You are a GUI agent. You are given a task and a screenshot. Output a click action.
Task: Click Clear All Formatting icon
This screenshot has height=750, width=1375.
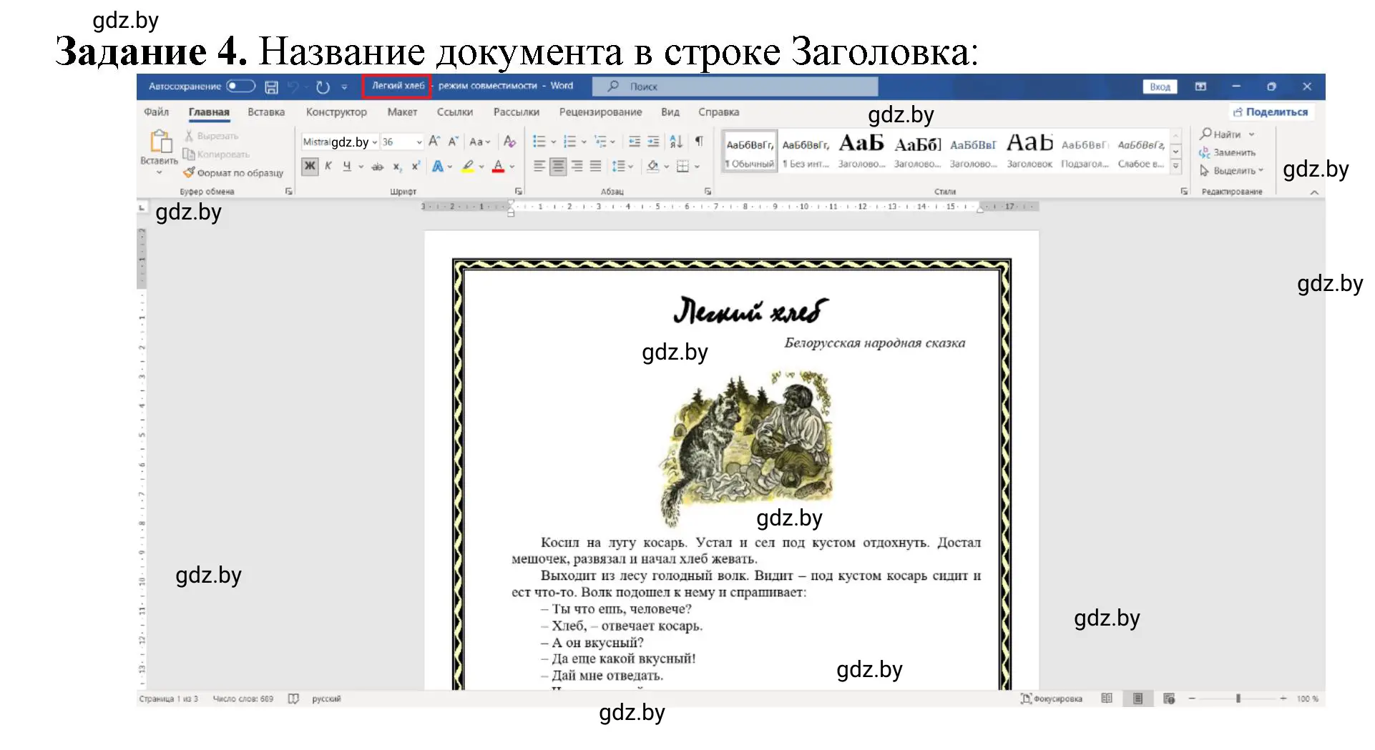tap(509, 142)
